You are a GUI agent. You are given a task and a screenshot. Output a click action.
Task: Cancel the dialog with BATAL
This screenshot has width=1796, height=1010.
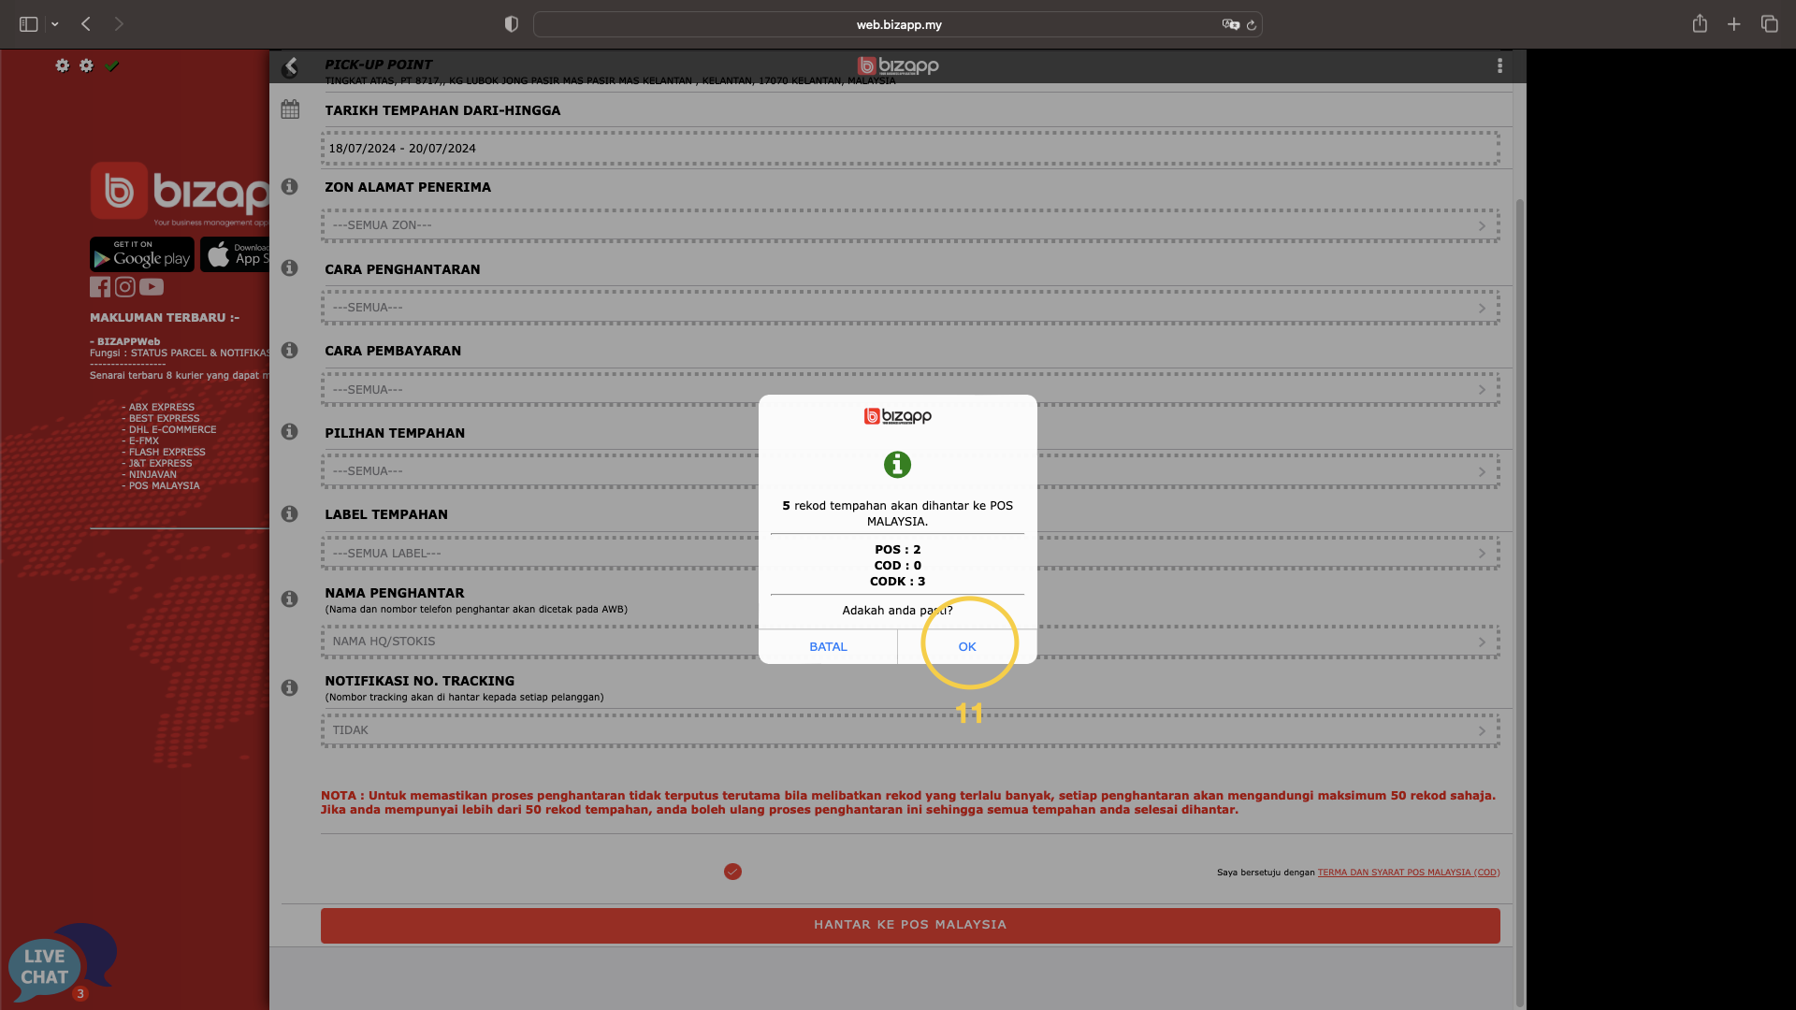pyautogui.click(x=828, y=646)
